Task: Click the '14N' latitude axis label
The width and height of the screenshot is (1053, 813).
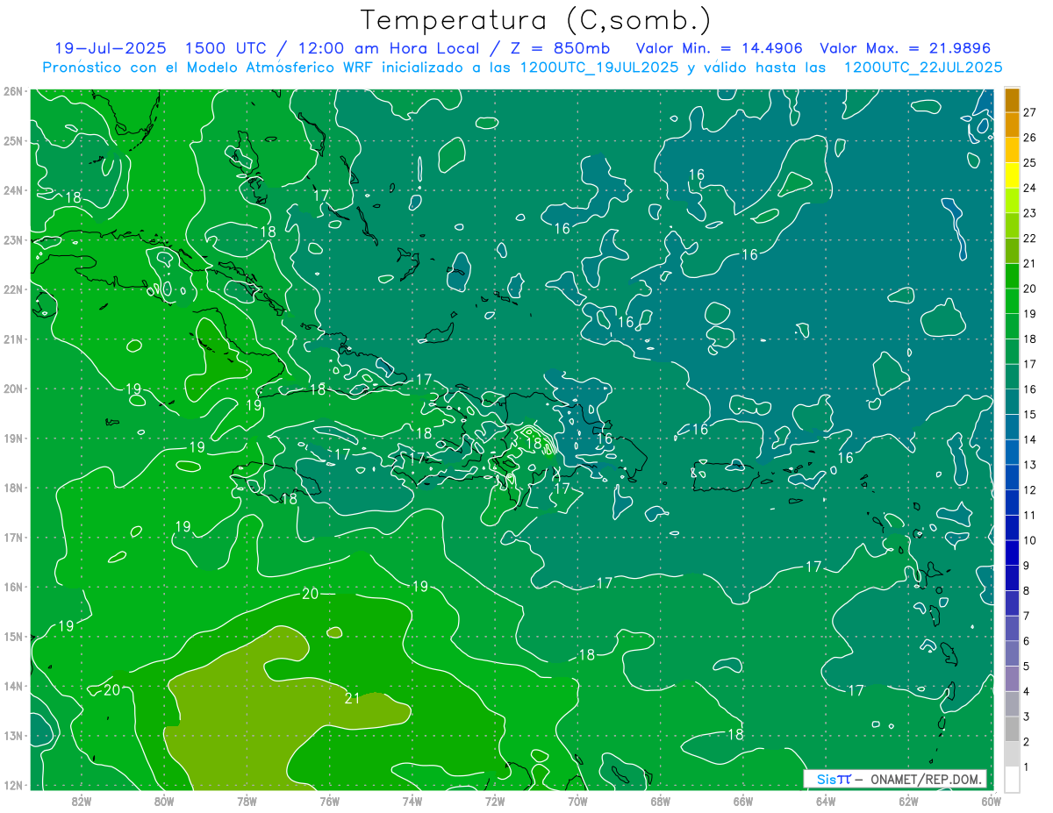Action: pos(12,686)
